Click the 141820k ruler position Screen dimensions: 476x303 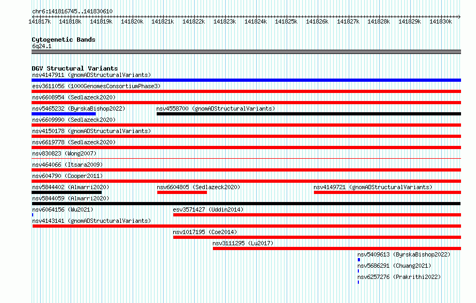[132, 21]
